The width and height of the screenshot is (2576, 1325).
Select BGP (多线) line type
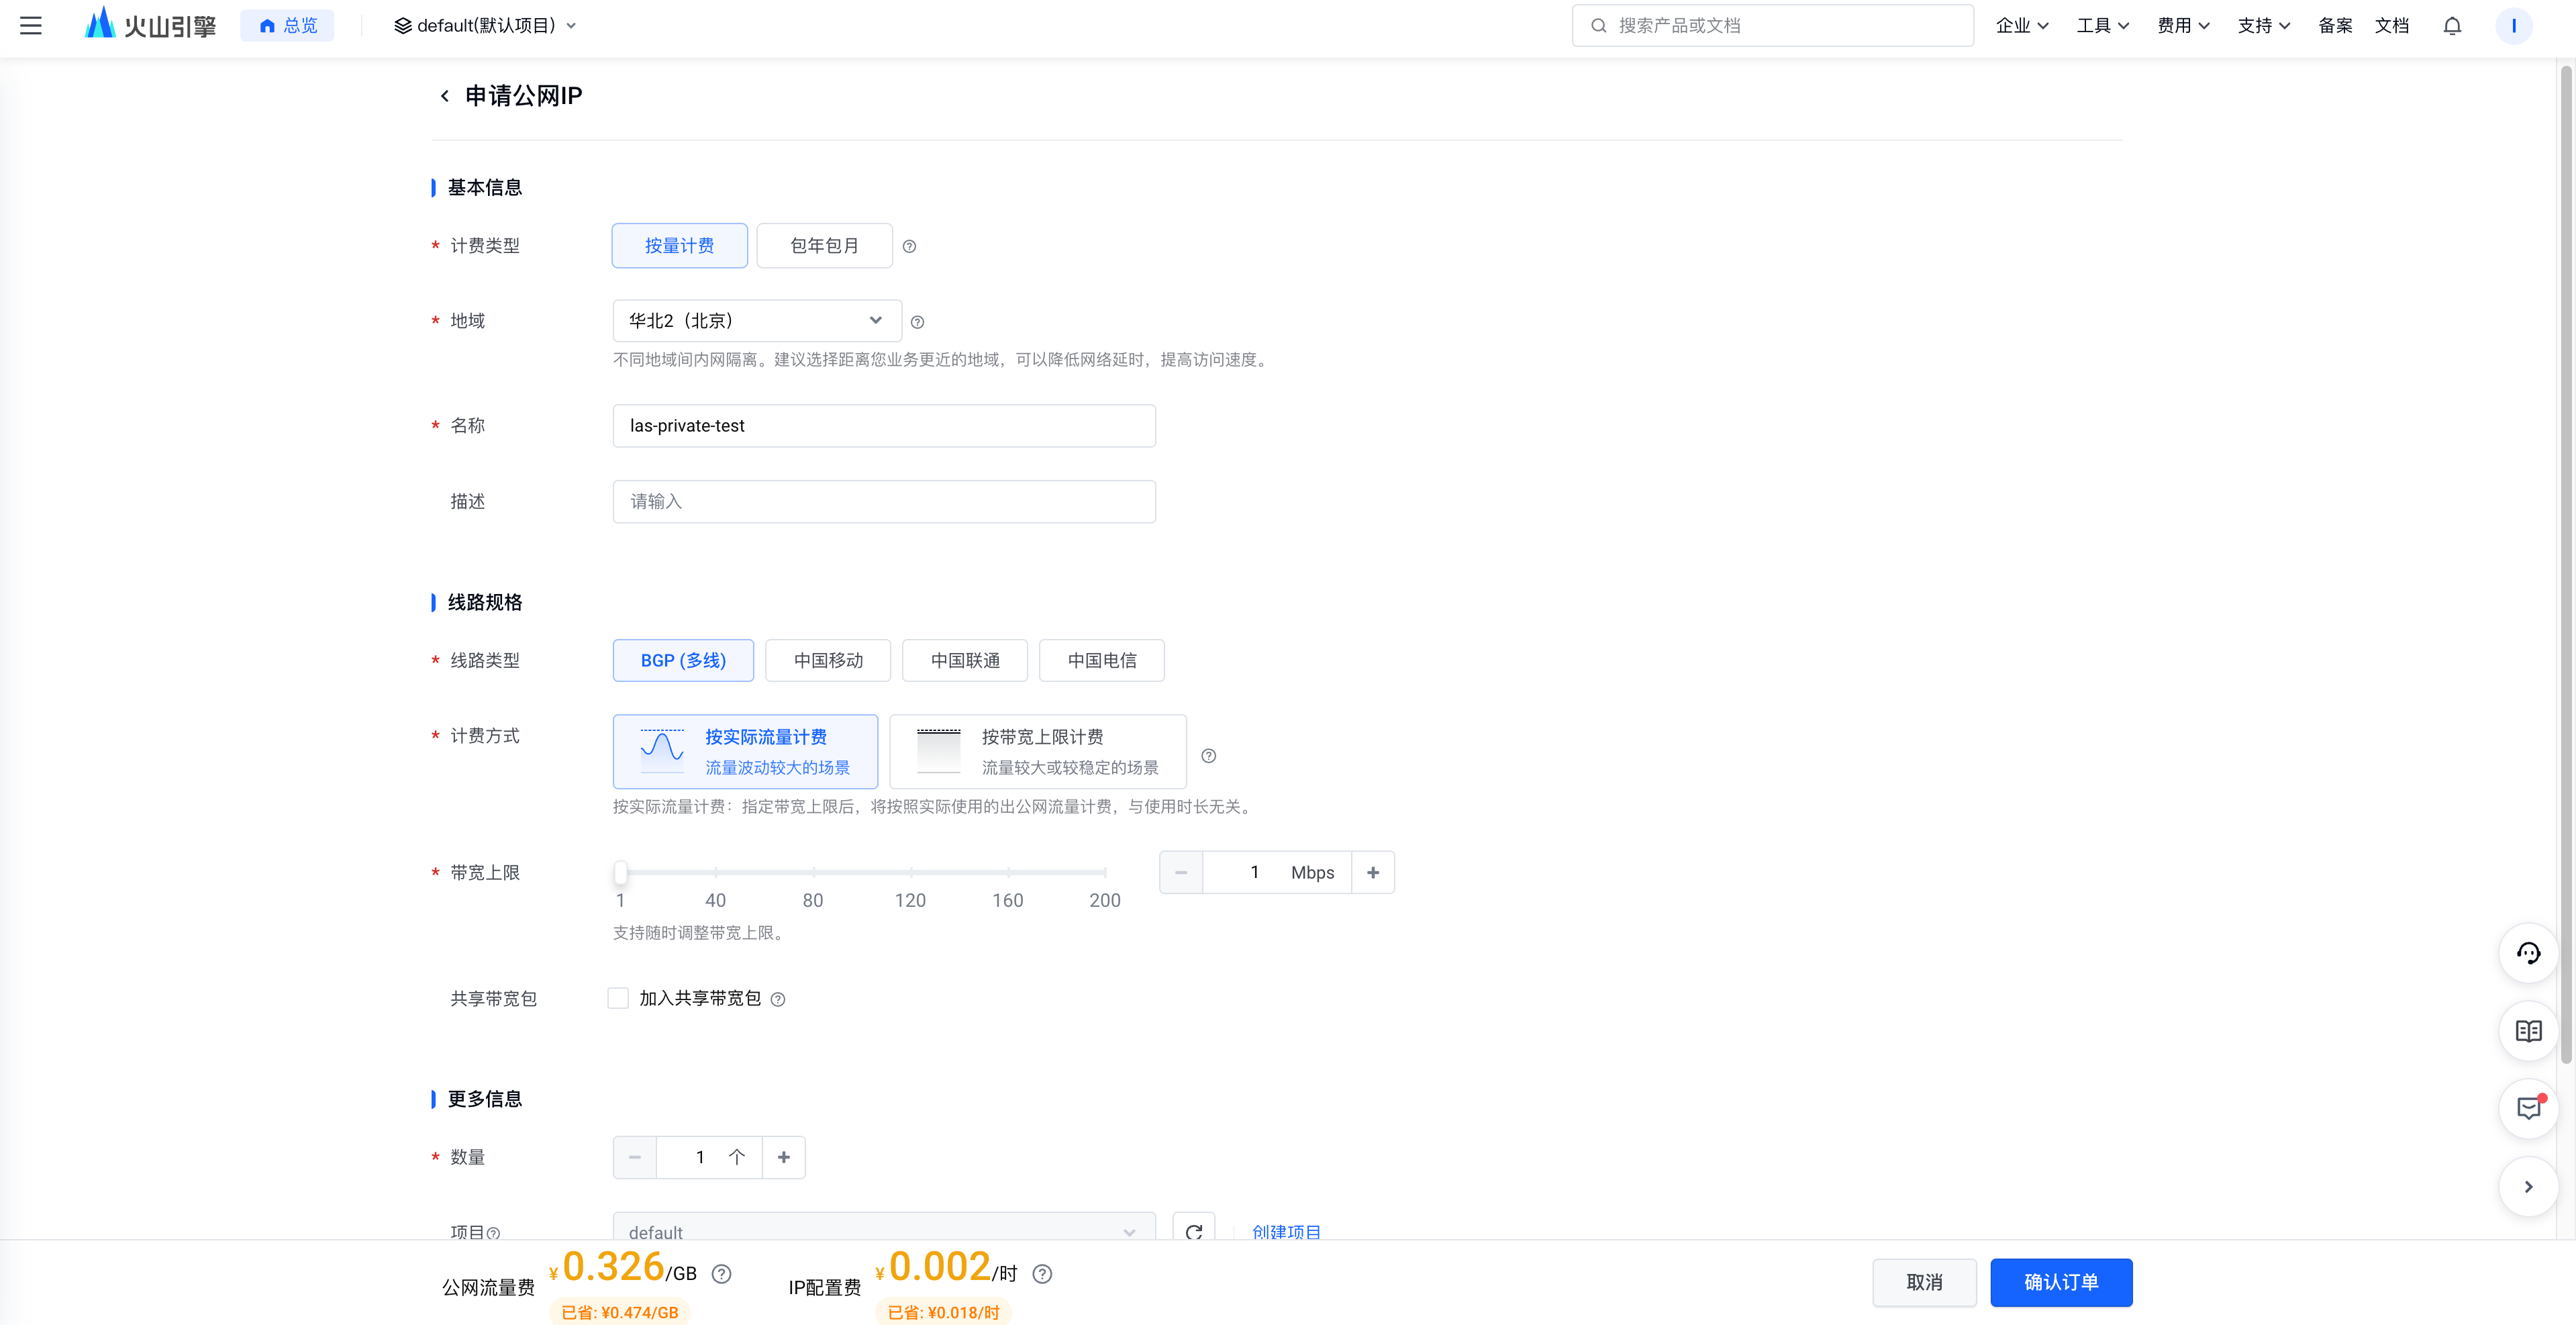[x=683, y=661]
